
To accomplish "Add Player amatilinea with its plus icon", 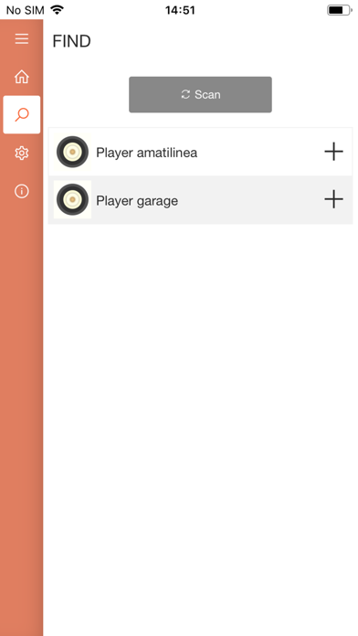I will (333, 152).
